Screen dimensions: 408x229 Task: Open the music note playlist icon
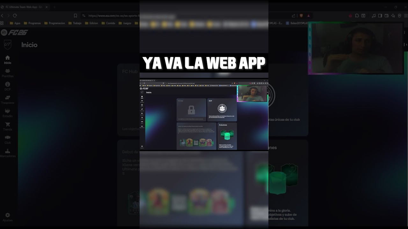coord(374,16)
